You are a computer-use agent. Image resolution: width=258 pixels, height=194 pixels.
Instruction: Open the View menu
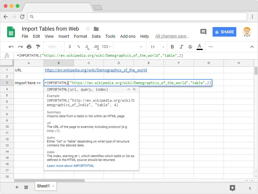click(x=49, y=36)
